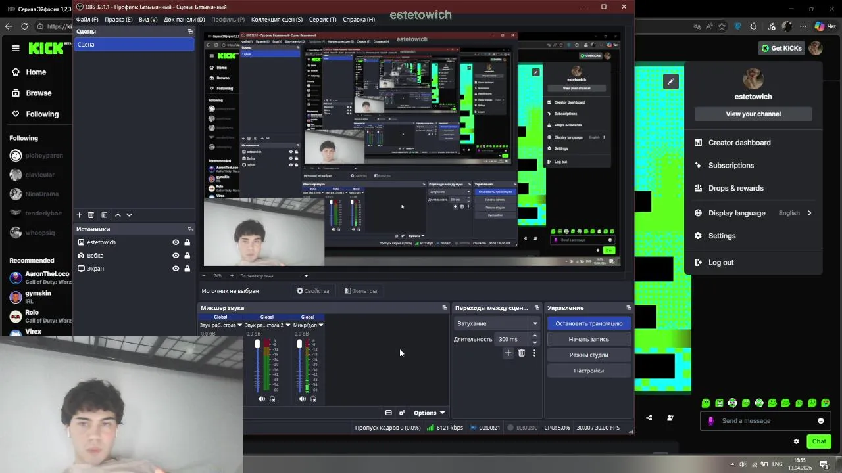The image size is (842, 473).
Task: Open Вид menu
Action: pos(149,20)
